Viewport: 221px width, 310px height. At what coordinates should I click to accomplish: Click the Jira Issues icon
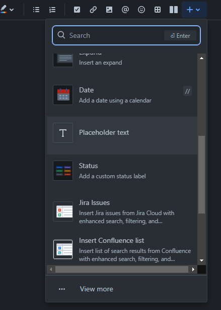click(x=63, y=212)
